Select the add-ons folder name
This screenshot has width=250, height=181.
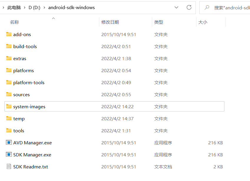[x=22, y=34]
